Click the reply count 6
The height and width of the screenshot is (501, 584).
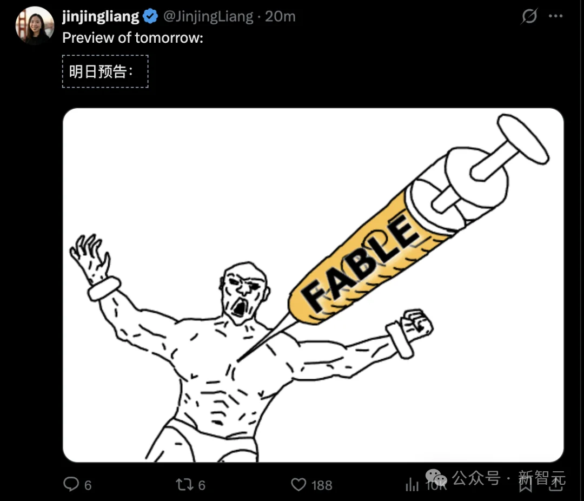88,485
